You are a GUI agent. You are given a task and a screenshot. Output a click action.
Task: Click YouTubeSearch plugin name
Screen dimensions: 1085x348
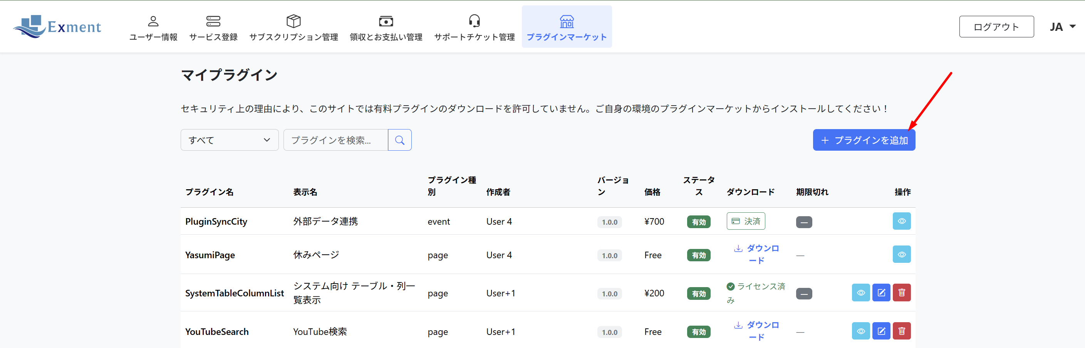point(216,332)
